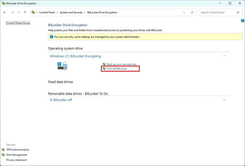
Task: Click the back navigation arrow
Action: tap(5, 12)
